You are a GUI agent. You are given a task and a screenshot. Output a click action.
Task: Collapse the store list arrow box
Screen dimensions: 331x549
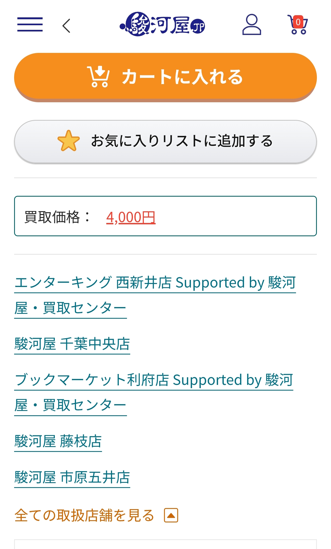pyautogui.click(x=171, y=515)
